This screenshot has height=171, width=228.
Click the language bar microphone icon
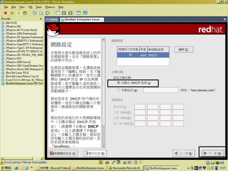[113, 162]
